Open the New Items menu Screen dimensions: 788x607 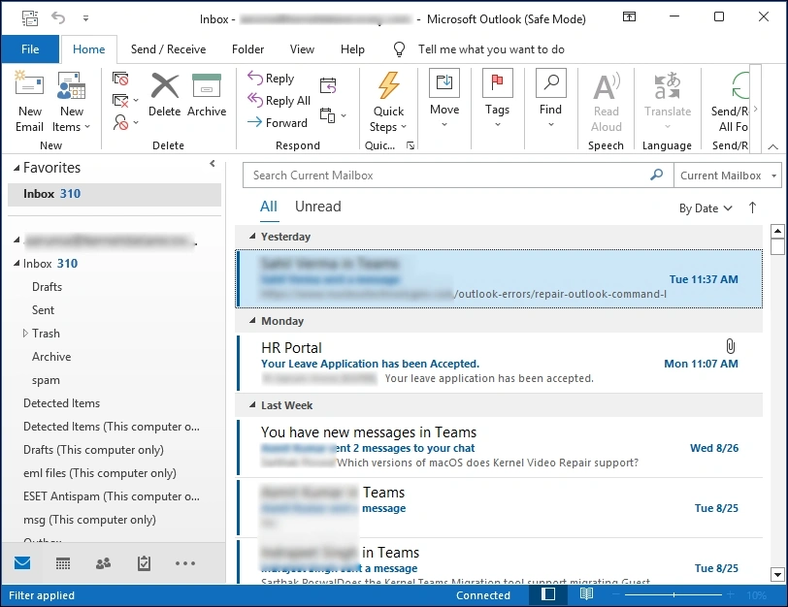pyautogui.click(x=72, y=102)
